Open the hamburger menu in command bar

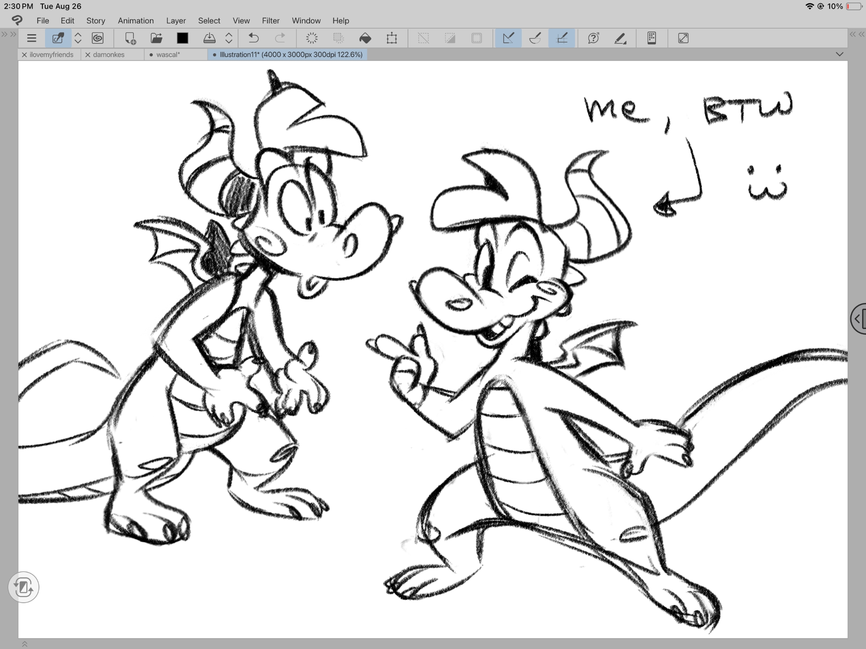(32, 38)
